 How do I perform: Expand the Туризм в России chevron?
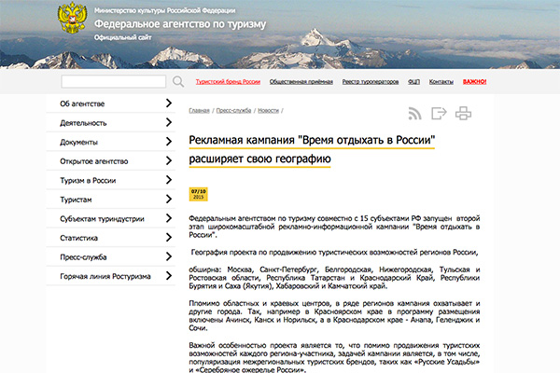[169, 180]
